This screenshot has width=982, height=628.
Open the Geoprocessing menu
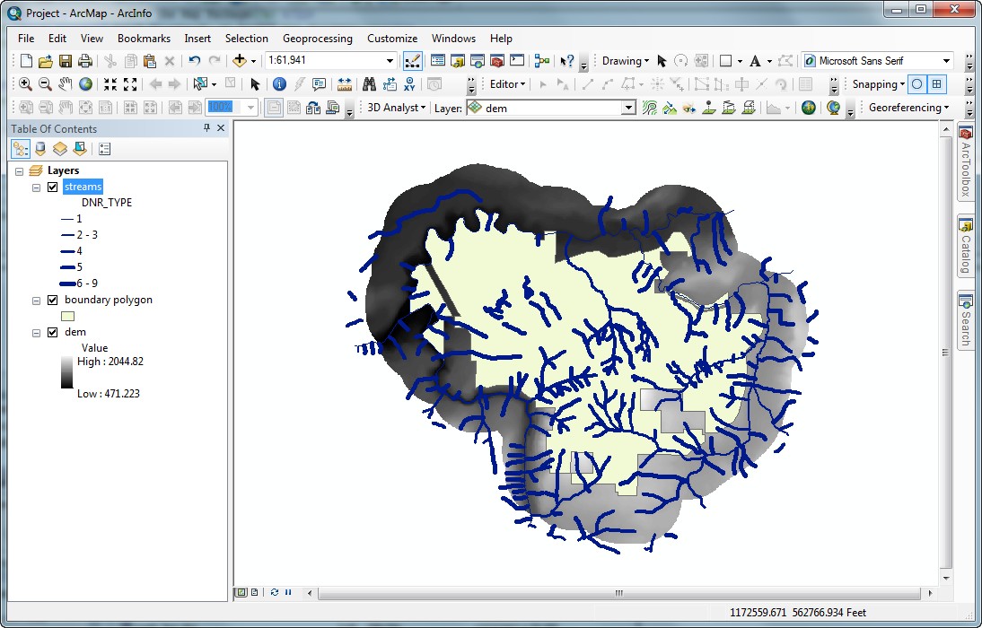pyautogui.click(x=317, y=39)
